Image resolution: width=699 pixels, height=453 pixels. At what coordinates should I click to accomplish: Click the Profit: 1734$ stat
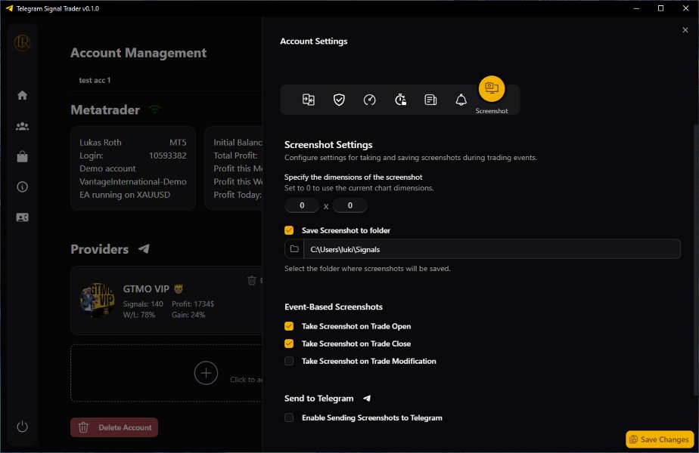coord(193,304)
